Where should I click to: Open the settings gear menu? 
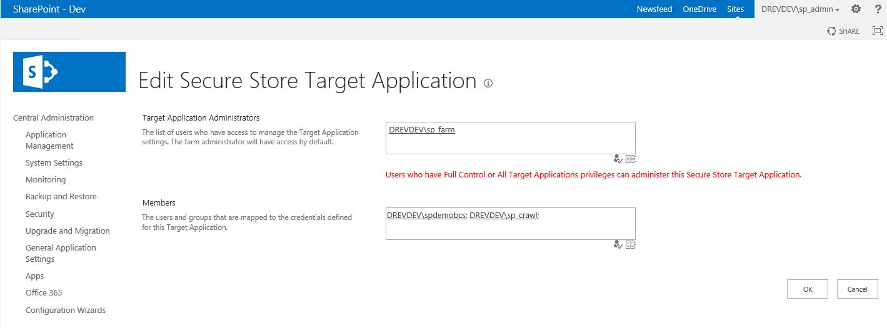[x=856, y=9]
